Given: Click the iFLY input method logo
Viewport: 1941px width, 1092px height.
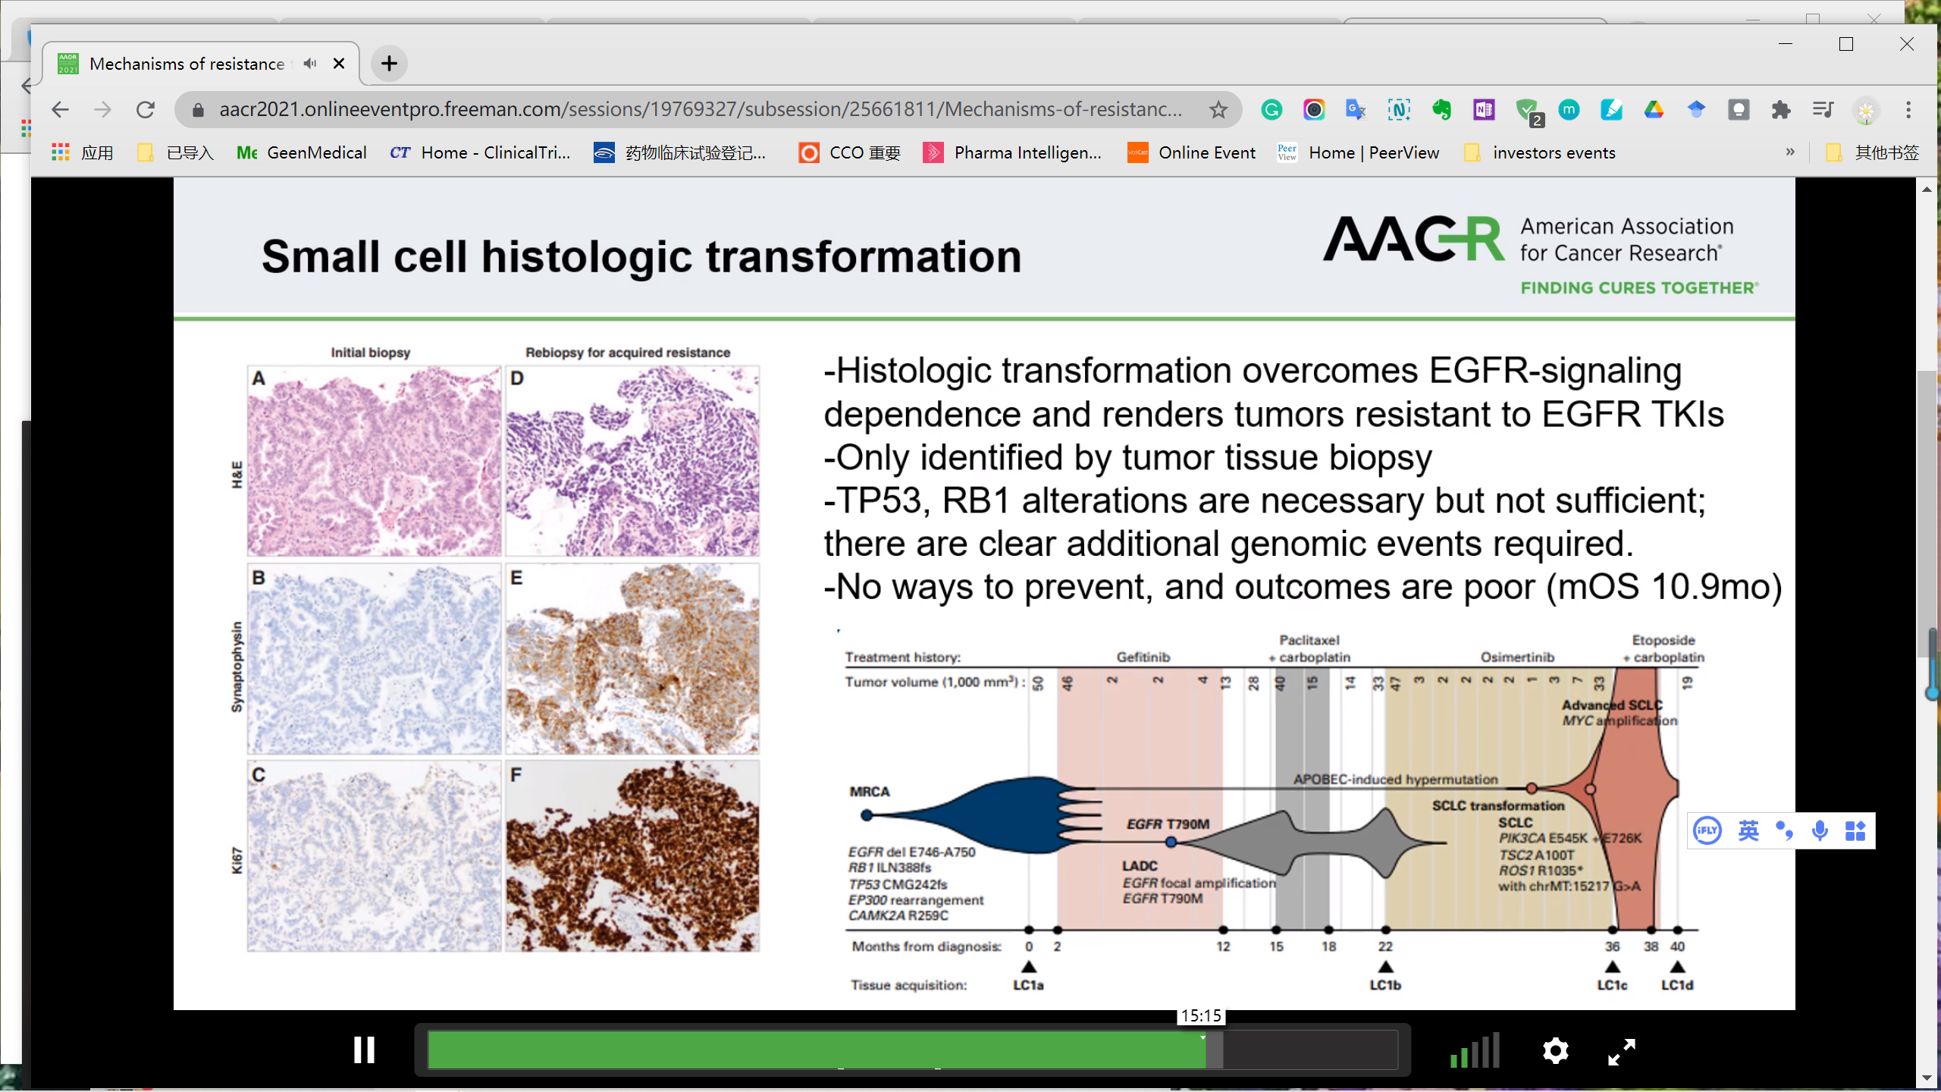Looking at the screenshot, I should click(x=1707, y=831).
